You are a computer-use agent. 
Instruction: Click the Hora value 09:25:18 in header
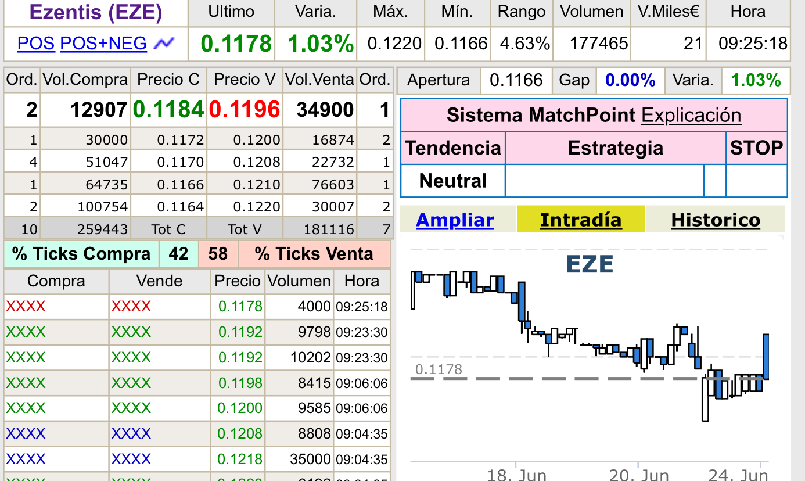(753, 43)
